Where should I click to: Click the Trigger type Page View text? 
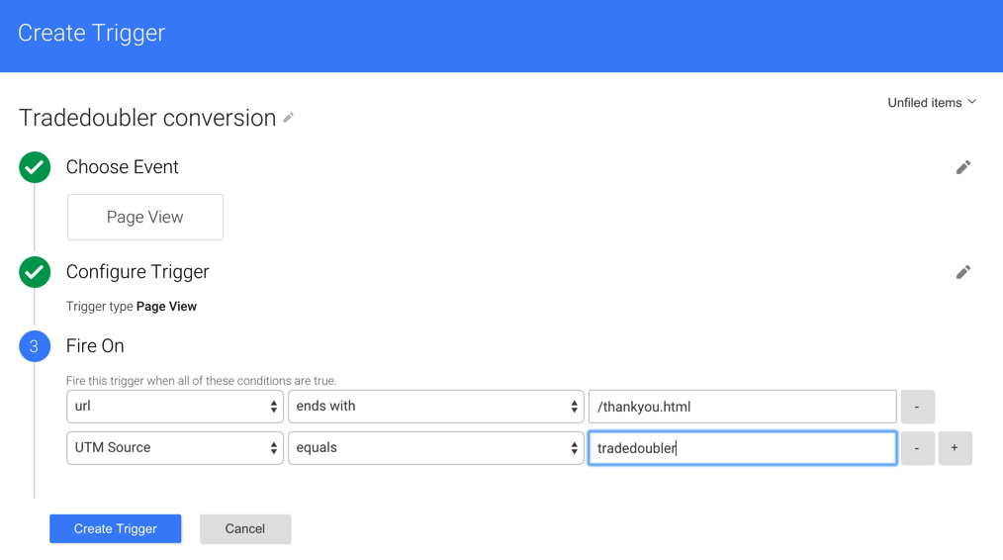point(132,307)
